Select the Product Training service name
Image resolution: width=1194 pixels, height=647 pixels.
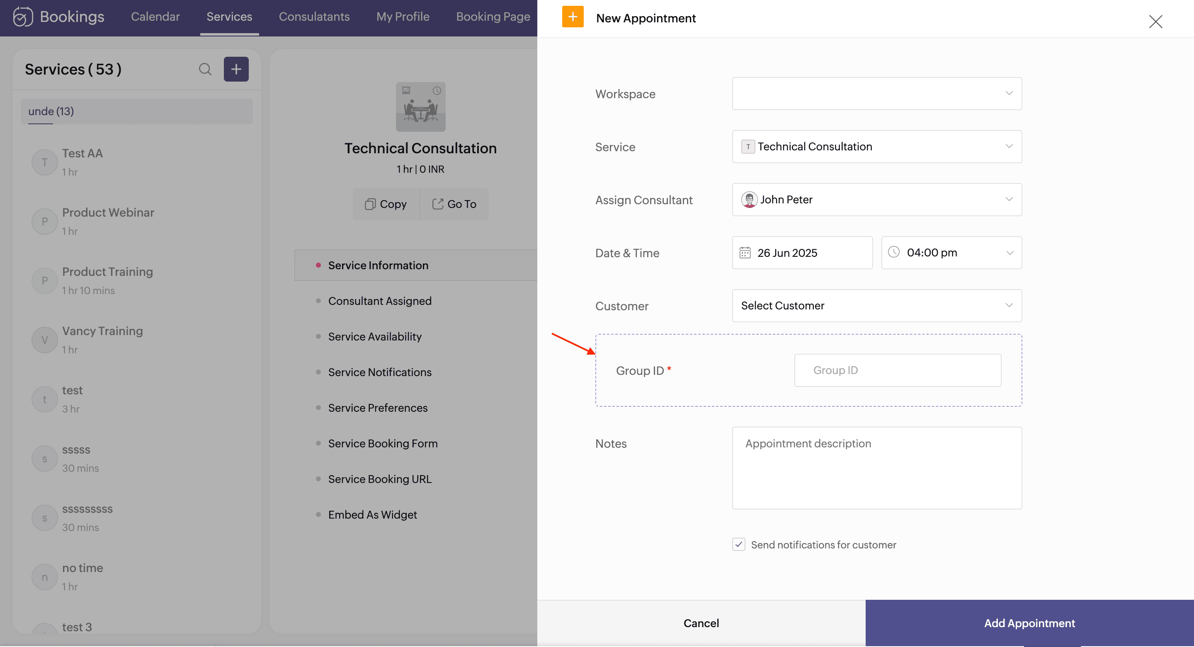pyautogui.click(x=107, y=272)
